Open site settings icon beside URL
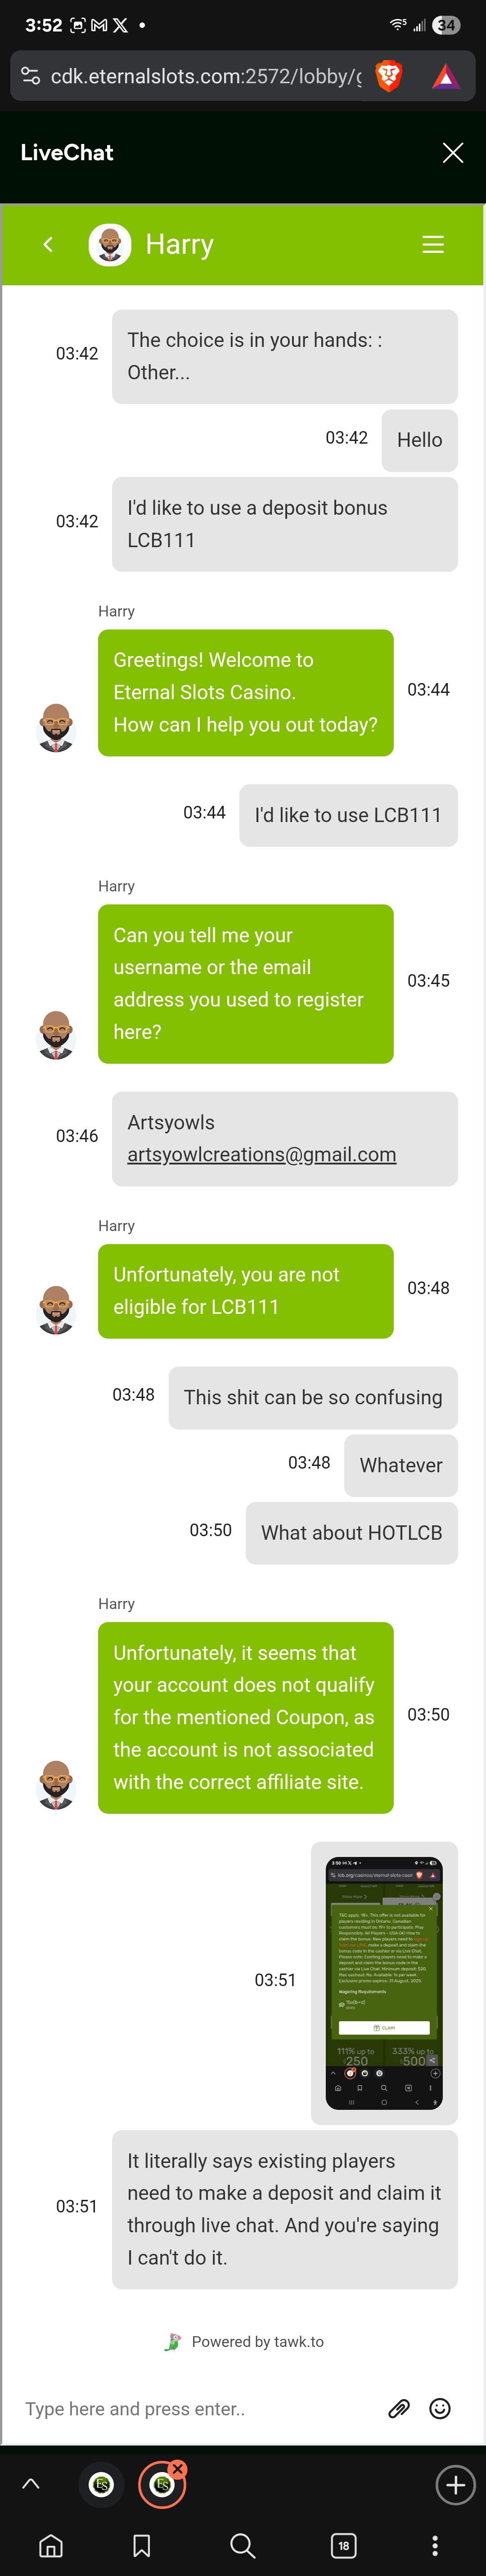Image resolution: width=486 pixels, height=2576 pixels. (x=30, y=76)
